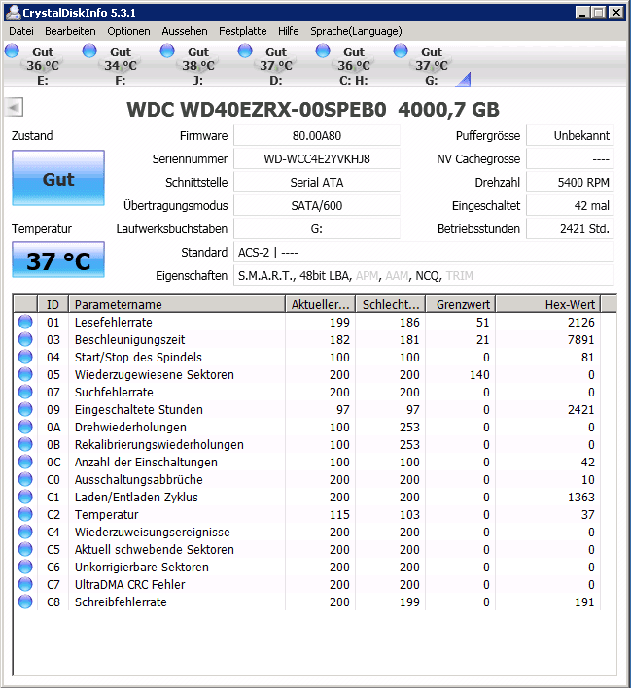Click status orb for Beschleunigungszeit row
Viewport: 631px width, 688px height.
pos(25,339)
